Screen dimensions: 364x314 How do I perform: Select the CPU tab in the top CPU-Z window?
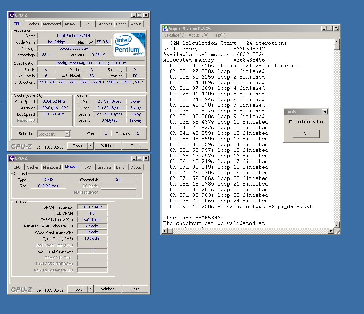click(x=17, y=24)
